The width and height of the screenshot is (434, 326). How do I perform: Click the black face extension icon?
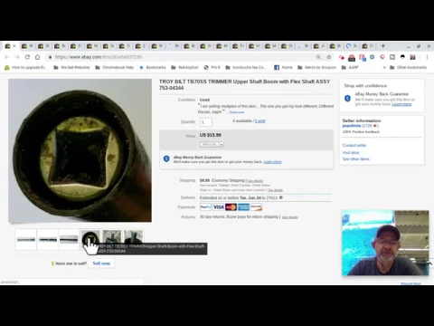tap(402, 57)
